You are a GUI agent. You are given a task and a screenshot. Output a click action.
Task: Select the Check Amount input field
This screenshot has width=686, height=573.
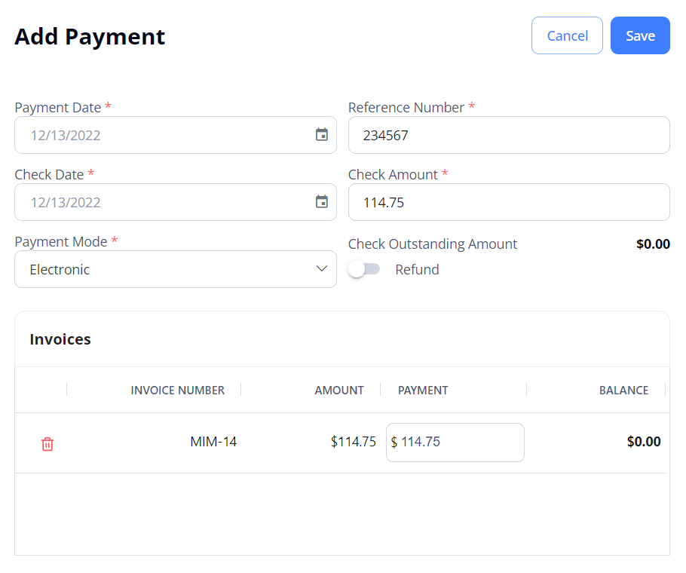pyautogui.click(x=509, y=202)
